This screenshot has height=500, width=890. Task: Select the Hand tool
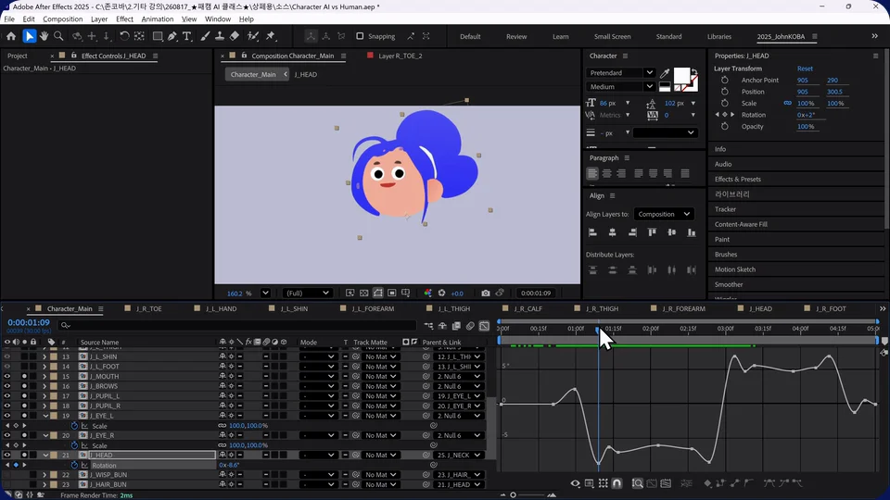tap(44, 36)
